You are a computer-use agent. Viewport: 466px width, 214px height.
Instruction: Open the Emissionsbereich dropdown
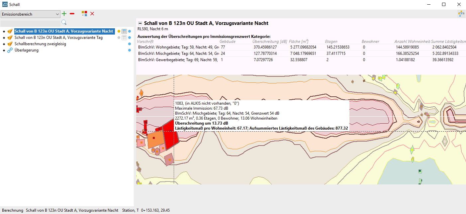tap(57, 14)
